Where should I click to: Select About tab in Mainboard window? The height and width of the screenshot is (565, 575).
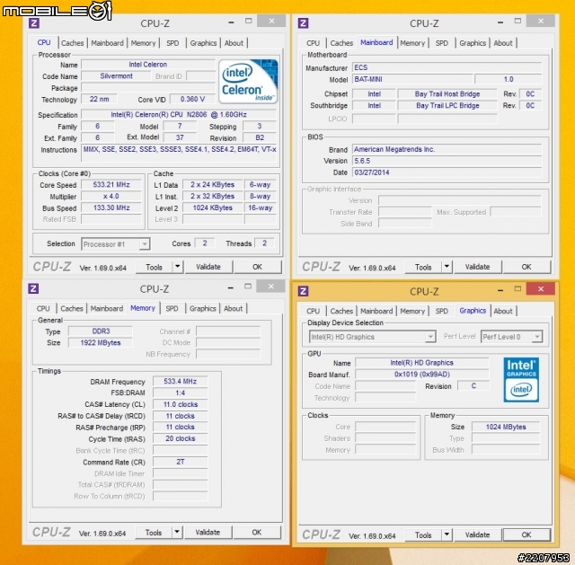(x=503, y=43)
